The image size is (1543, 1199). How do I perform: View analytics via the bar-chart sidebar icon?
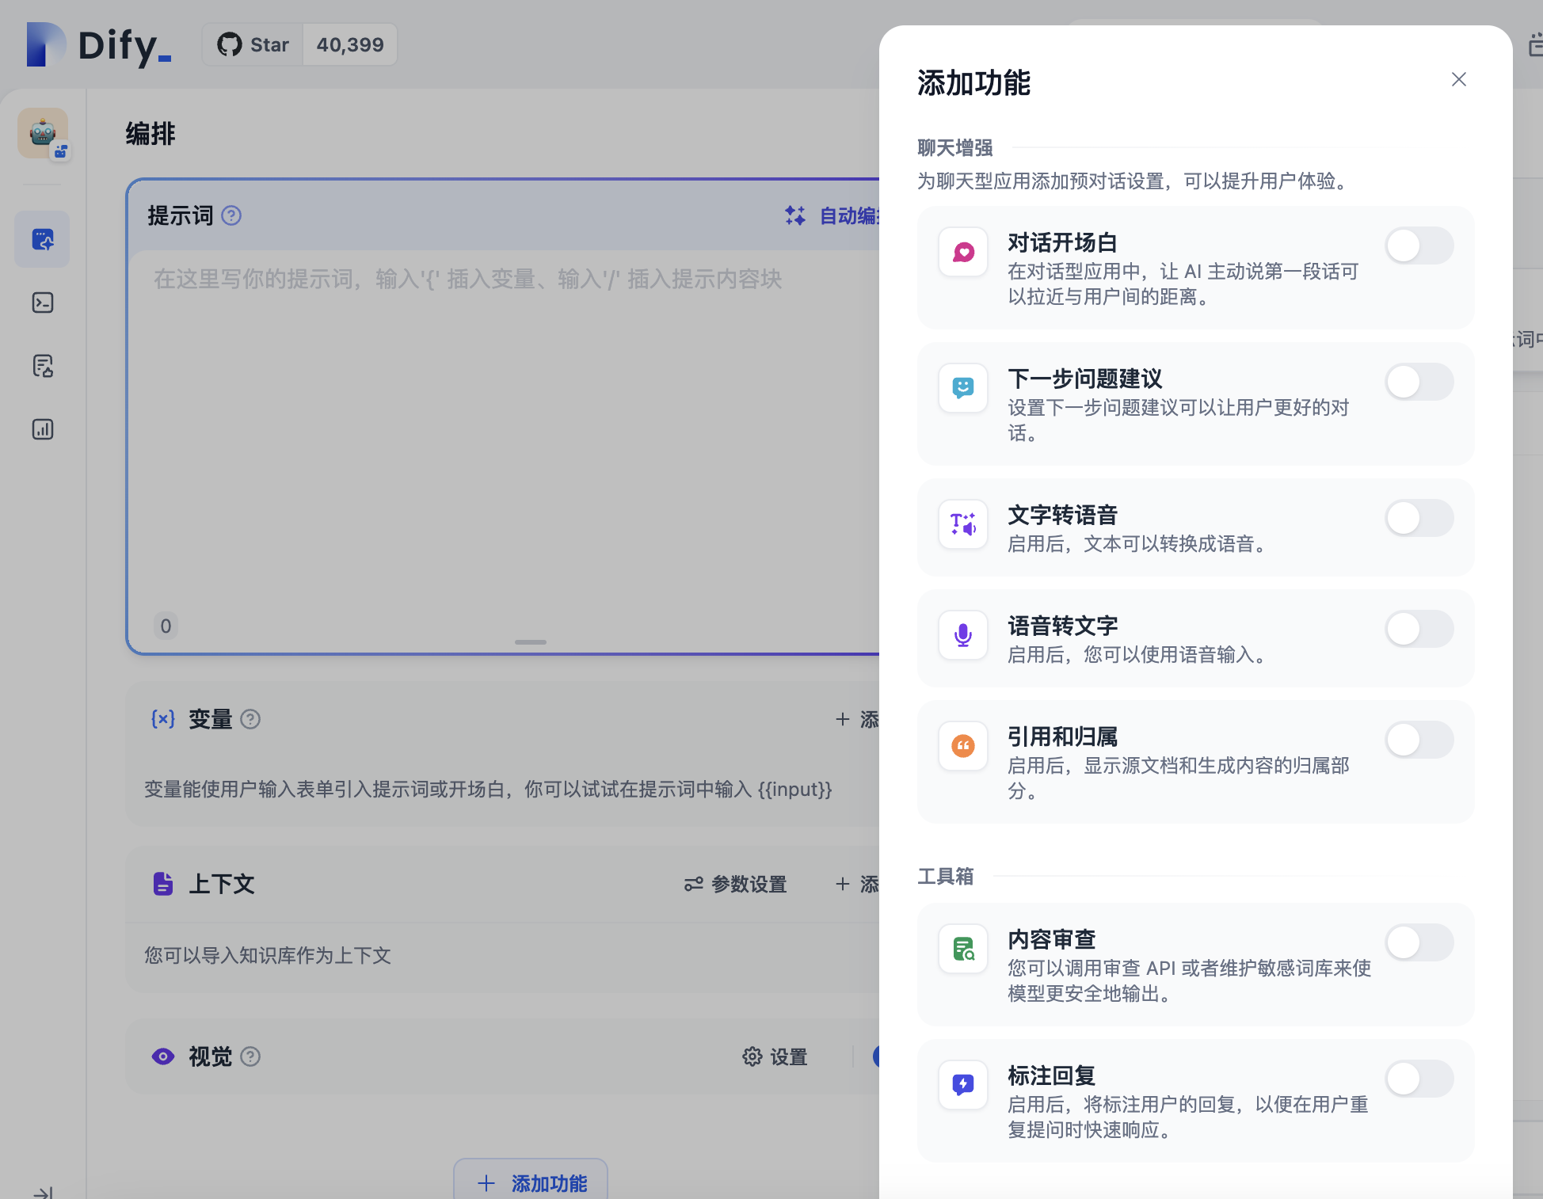click(x=42, y=429)
